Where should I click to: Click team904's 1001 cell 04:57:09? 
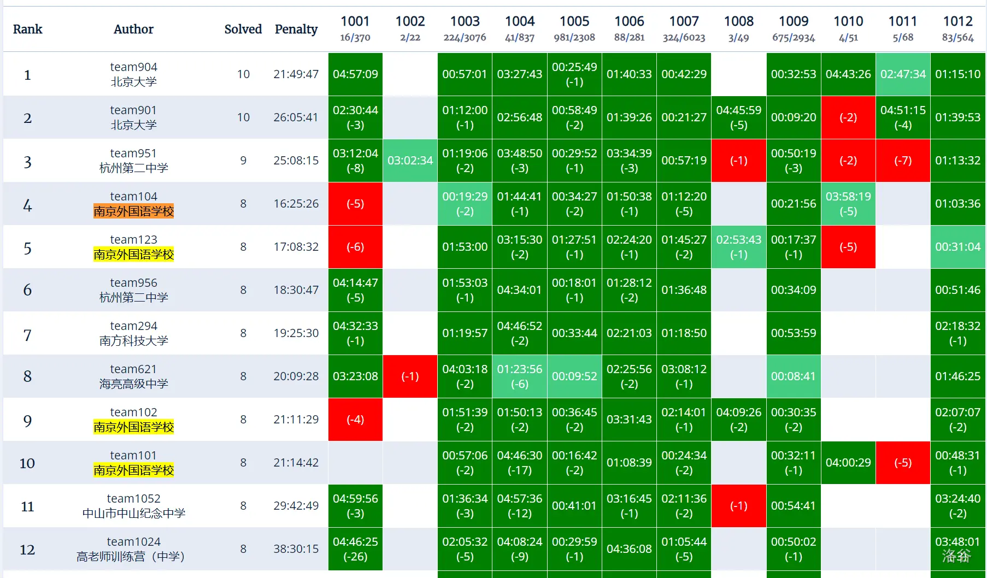tap(355, 74)
